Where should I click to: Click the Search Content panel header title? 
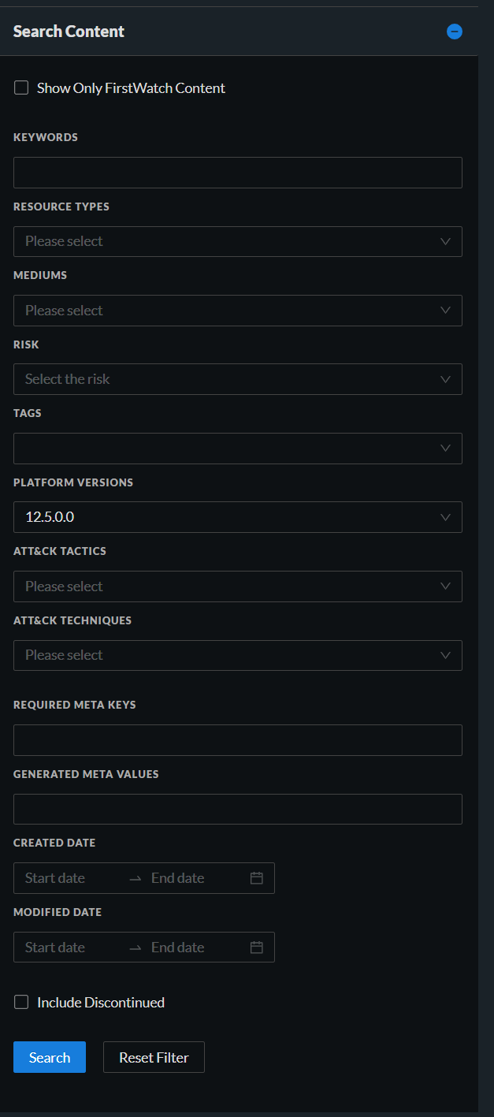point(69,32)
